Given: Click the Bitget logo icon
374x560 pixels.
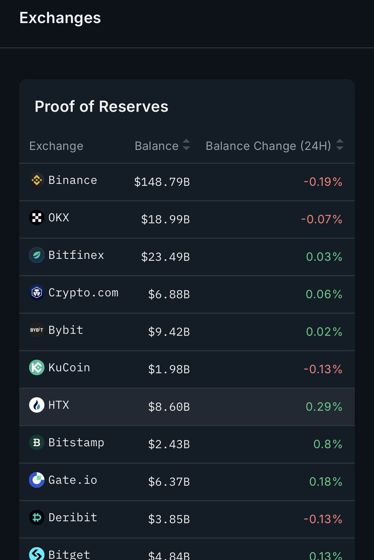Looking at the screenshot, I should tap(37, 553).
